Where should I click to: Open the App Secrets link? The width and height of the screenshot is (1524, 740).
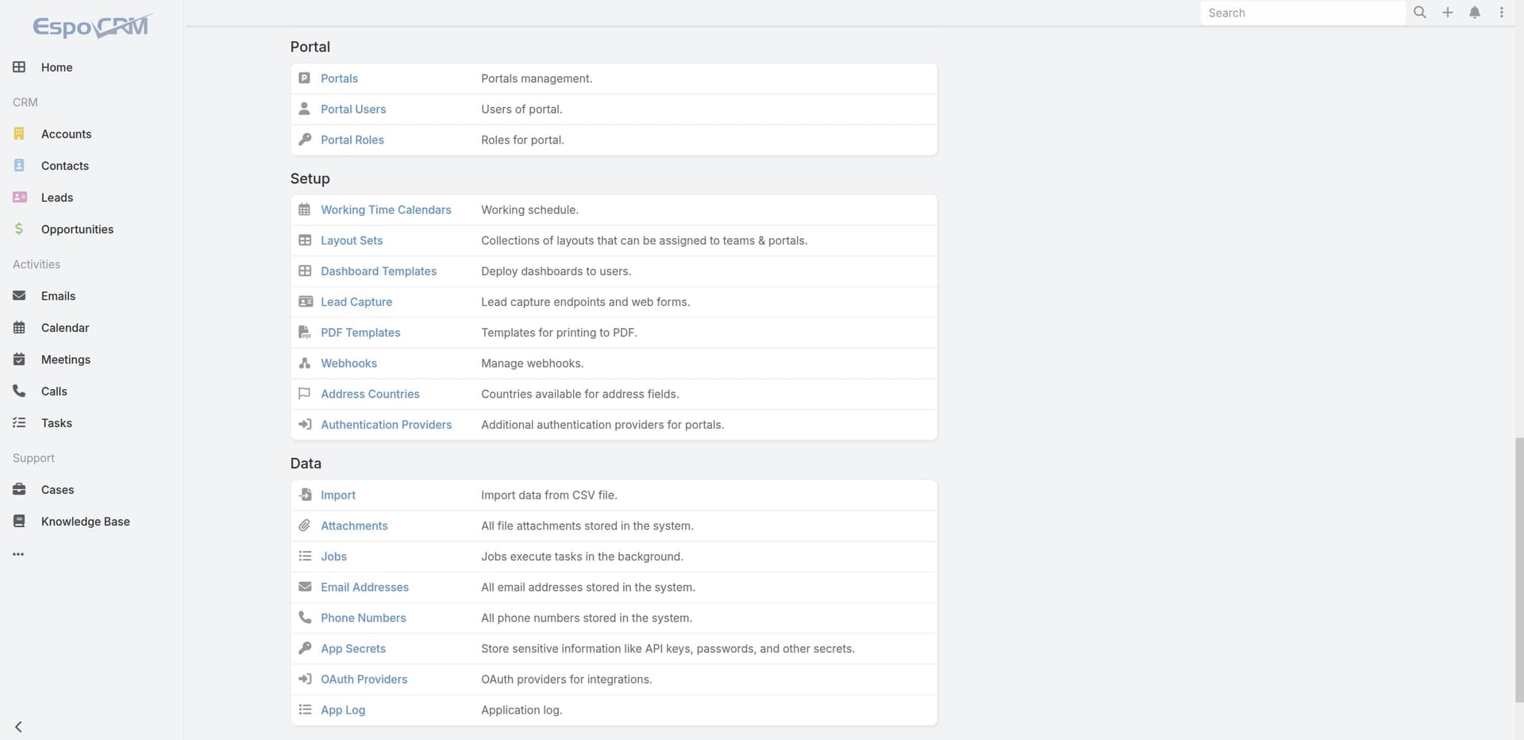tap(353, 649)
